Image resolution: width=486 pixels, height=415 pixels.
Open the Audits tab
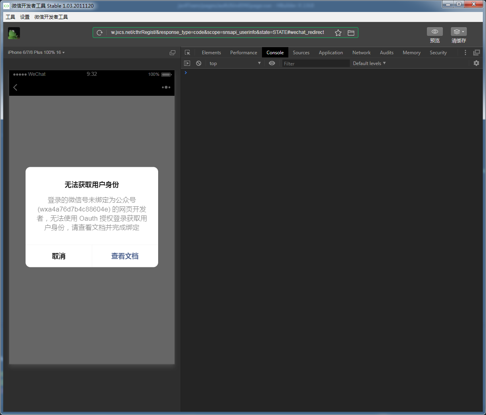tap(387, 53)
